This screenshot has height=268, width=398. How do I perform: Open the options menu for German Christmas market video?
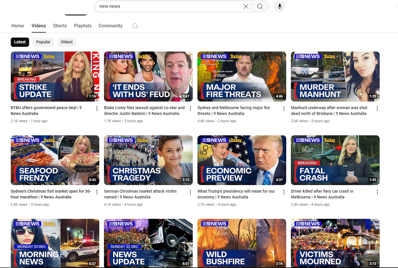[190, 192]
